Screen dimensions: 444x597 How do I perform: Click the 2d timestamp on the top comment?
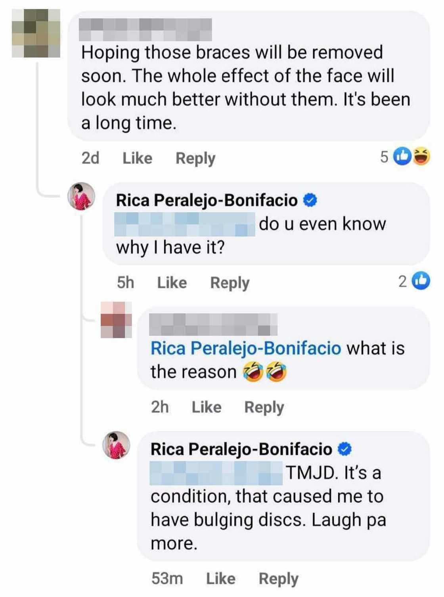pos(90,158)
